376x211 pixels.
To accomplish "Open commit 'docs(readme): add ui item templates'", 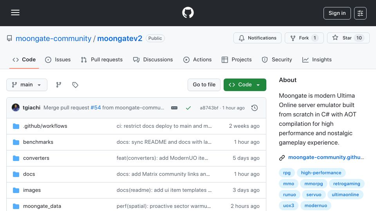I will pyautogui.click(x=164, y=190).
